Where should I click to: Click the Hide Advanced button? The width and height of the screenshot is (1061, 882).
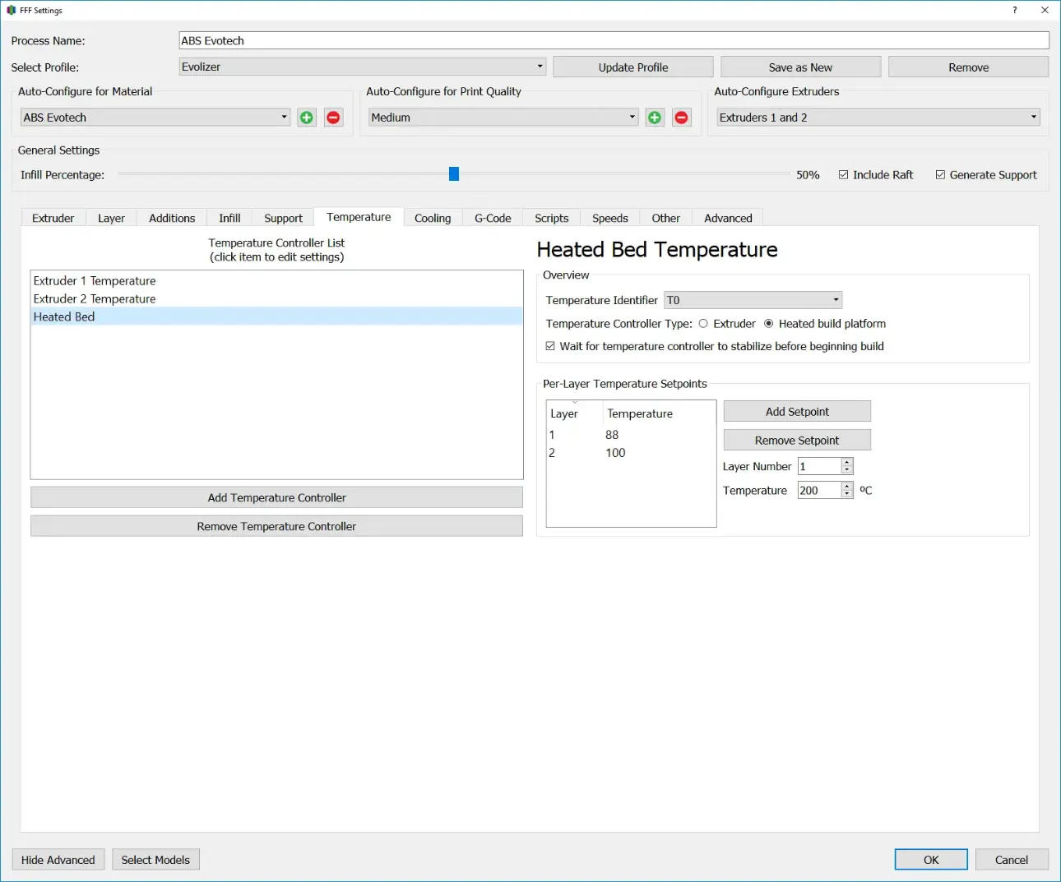[x=58, y=860]
